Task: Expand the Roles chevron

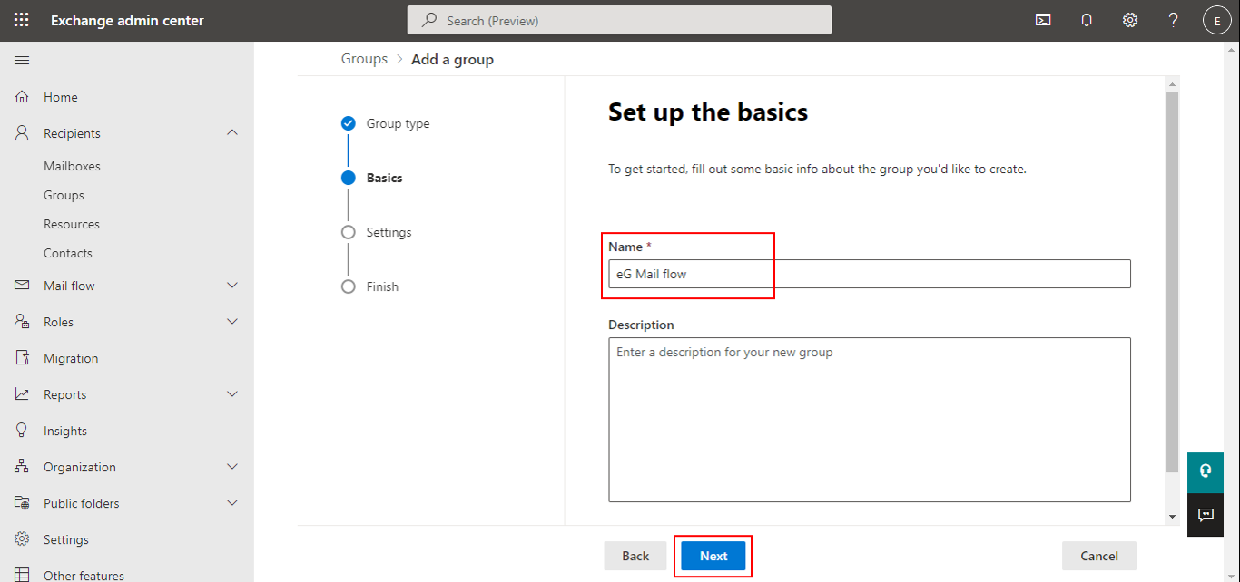Action: click(x=232, y=322)
